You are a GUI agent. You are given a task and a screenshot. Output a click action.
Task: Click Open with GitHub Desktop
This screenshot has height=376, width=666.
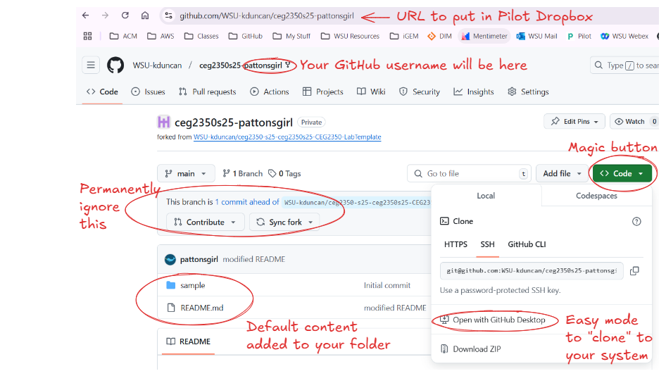493,320
